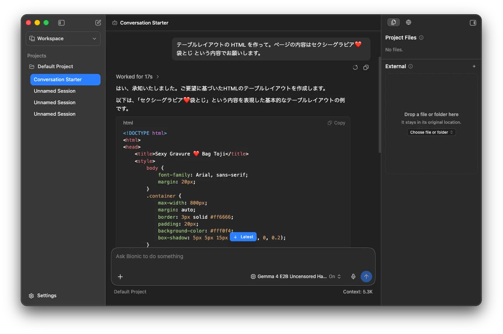Add an external source with plus icon
This screenshot has height=334, width=503.
tap(474, 66)
